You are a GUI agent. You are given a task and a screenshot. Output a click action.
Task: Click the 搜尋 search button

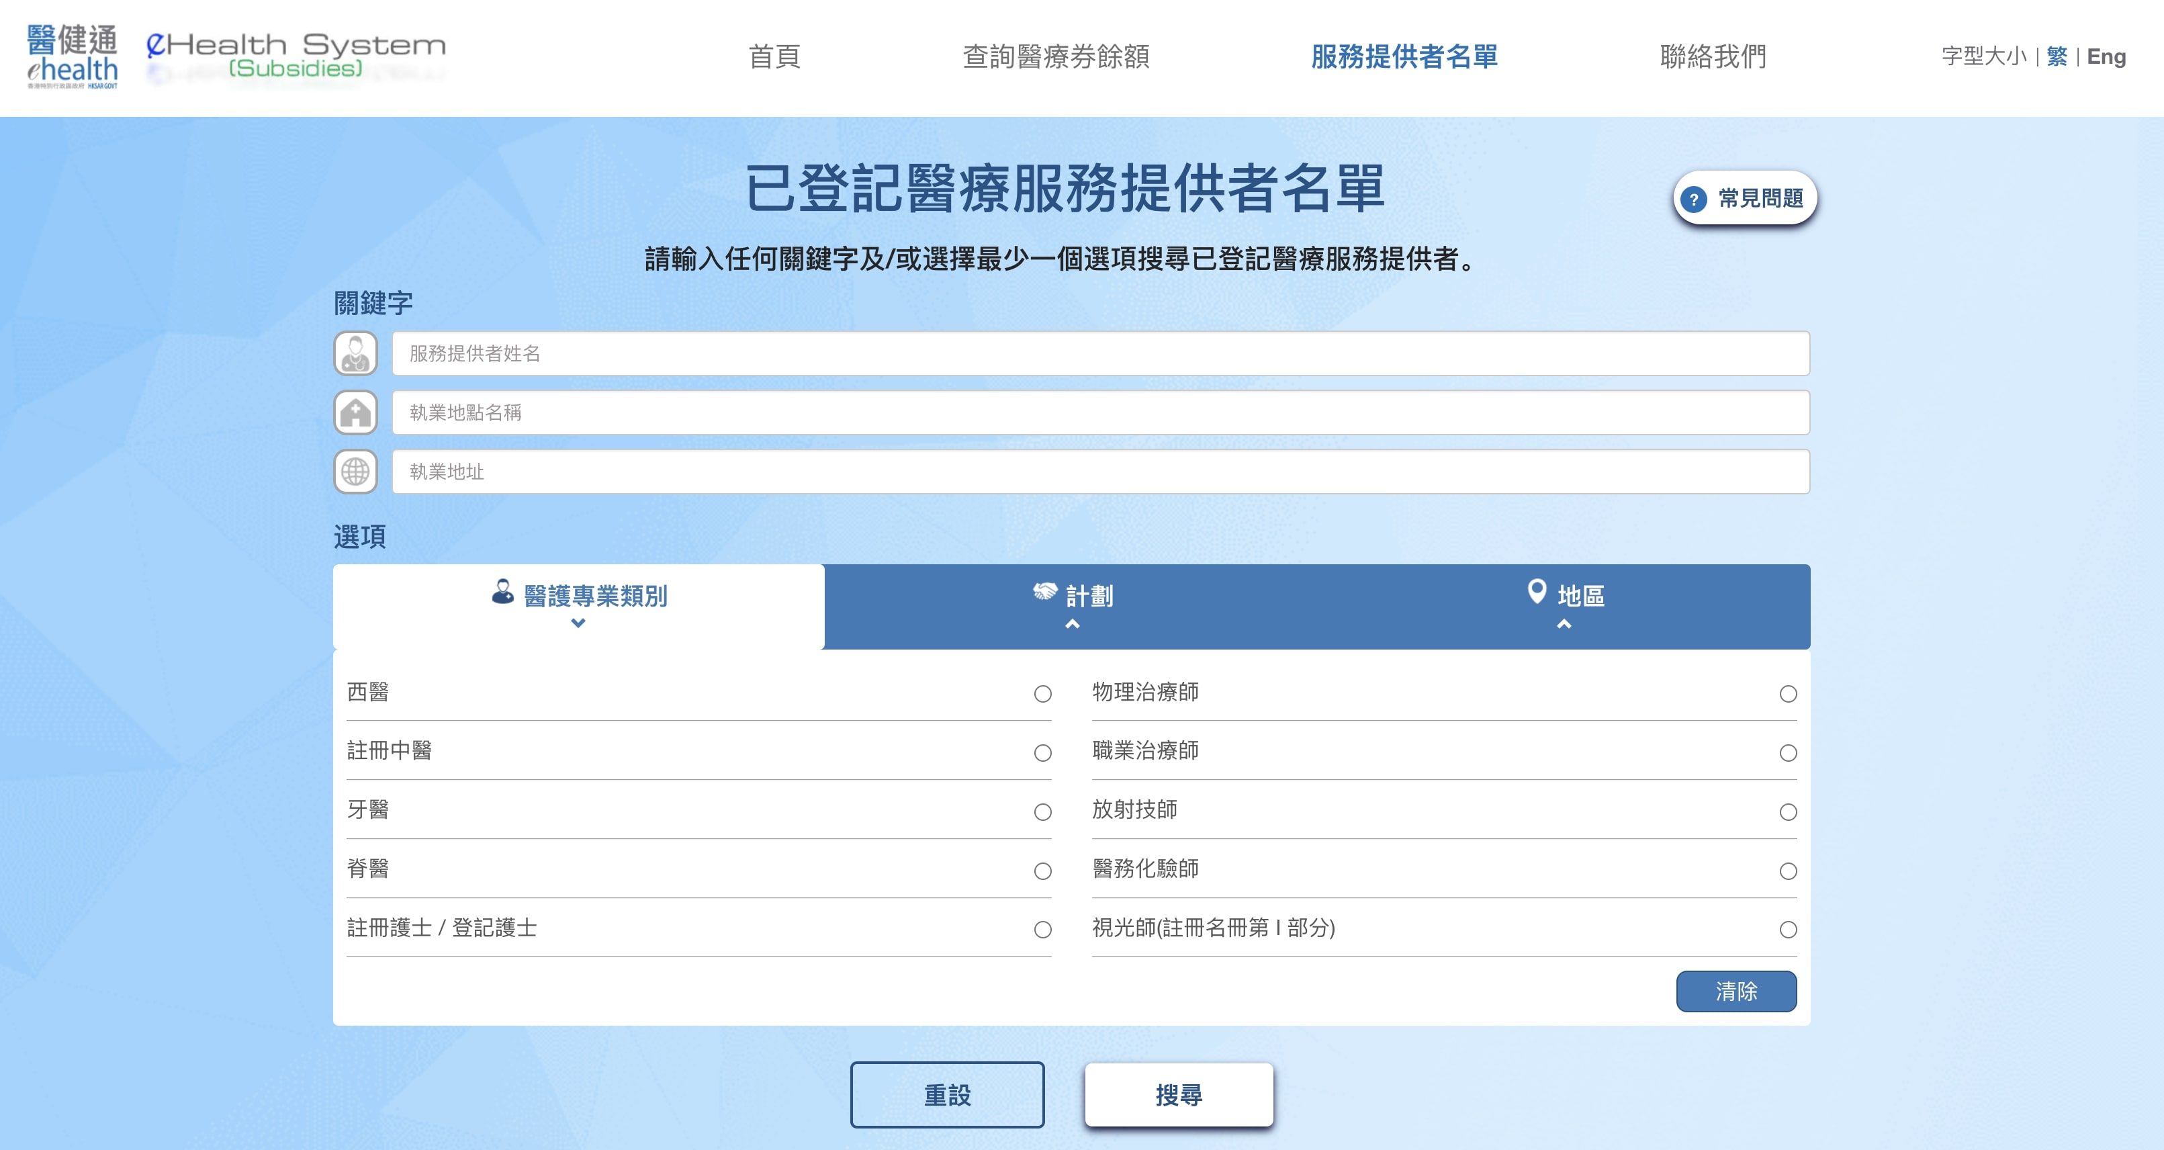point(1179,1094)
